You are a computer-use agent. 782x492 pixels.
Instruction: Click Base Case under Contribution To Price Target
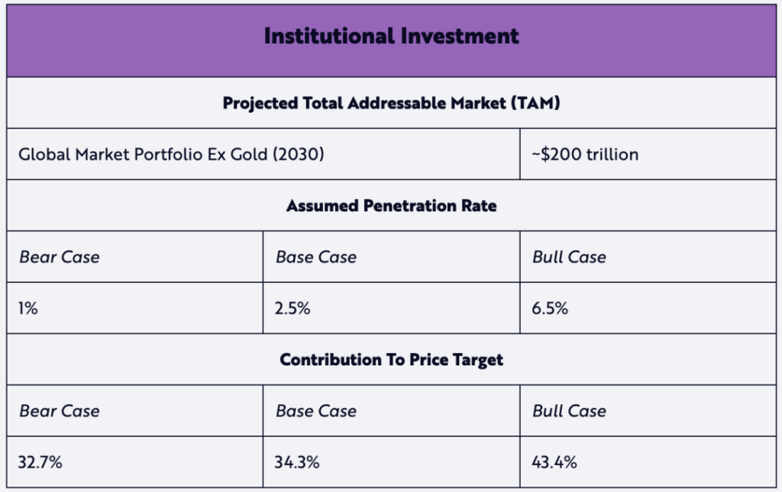(316, 410)
